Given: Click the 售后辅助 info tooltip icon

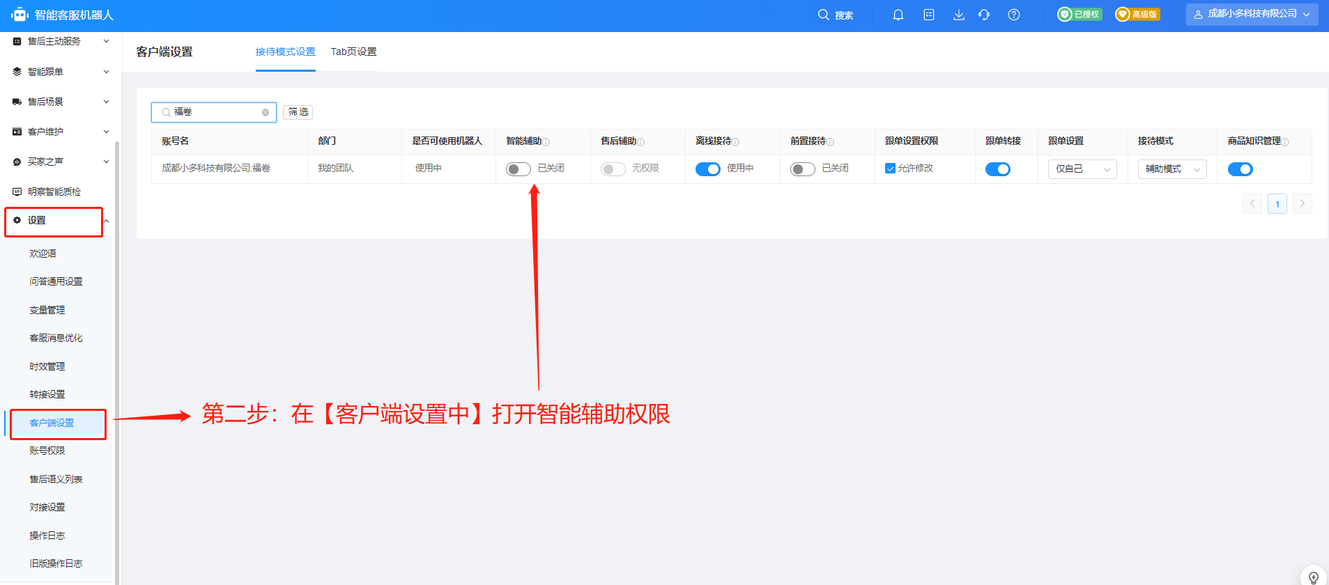Looking at the screenshot, I should [641, 142].
